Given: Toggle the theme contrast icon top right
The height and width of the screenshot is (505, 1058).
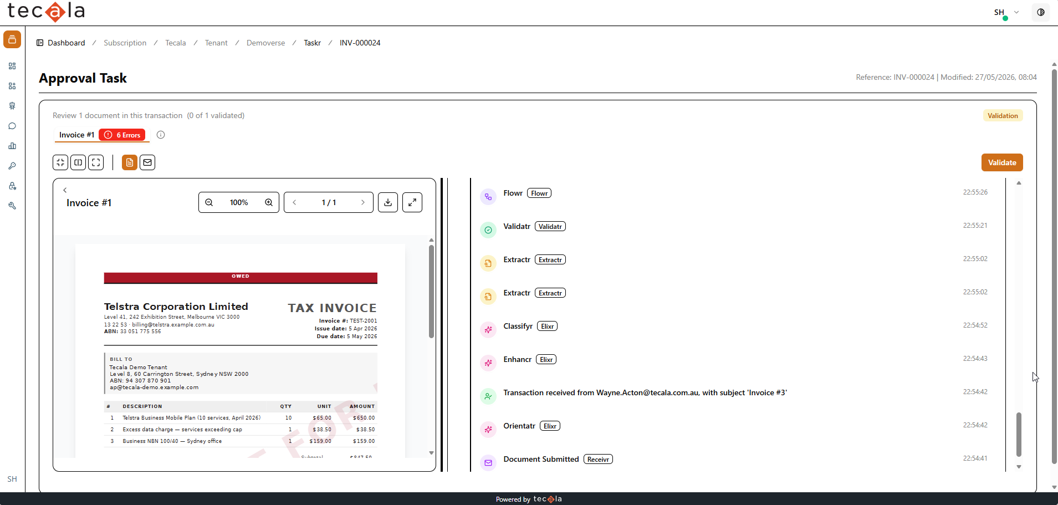Looking at the screenshot, I should pos(1041,12).
